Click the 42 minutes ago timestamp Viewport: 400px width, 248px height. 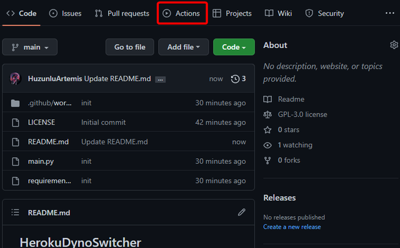coord(221,122)
